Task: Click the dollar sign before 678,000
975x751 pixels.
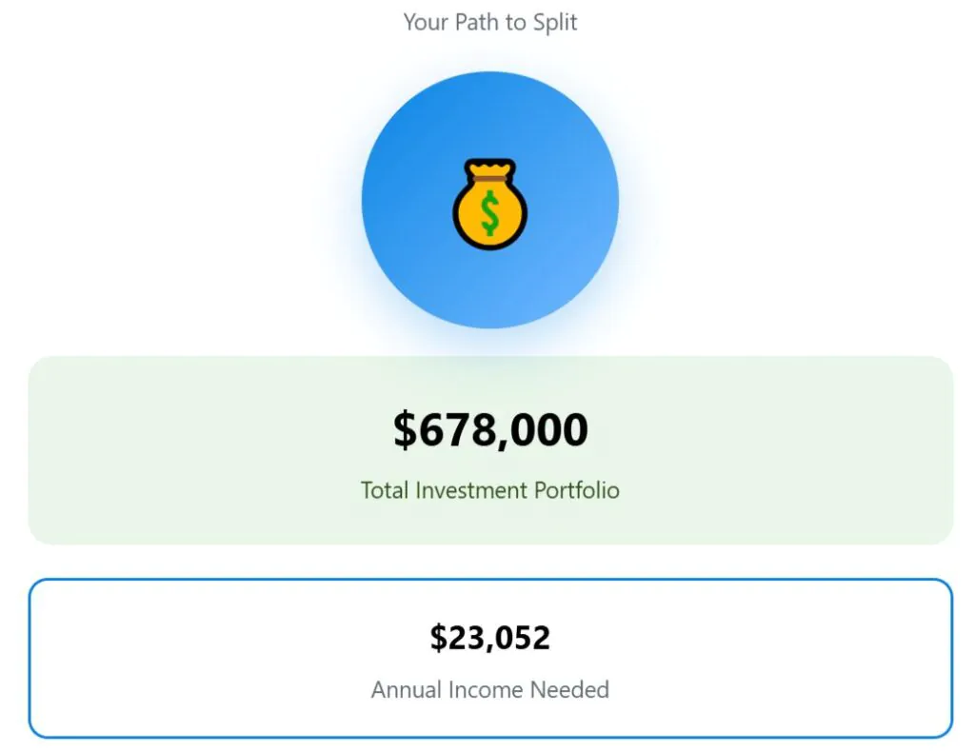Action: click(x=405, y=430)
